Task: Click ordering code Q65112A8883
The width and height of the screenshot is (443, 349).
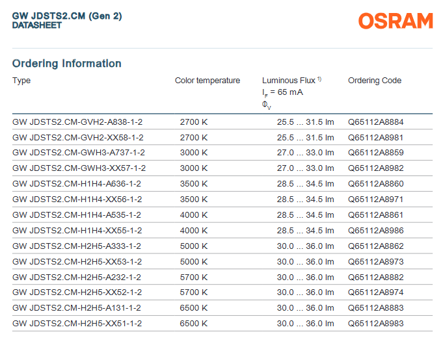Action: (376, 308)
